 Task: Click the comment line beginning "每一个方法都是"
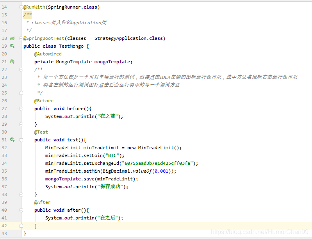click(x=170, y=77)
